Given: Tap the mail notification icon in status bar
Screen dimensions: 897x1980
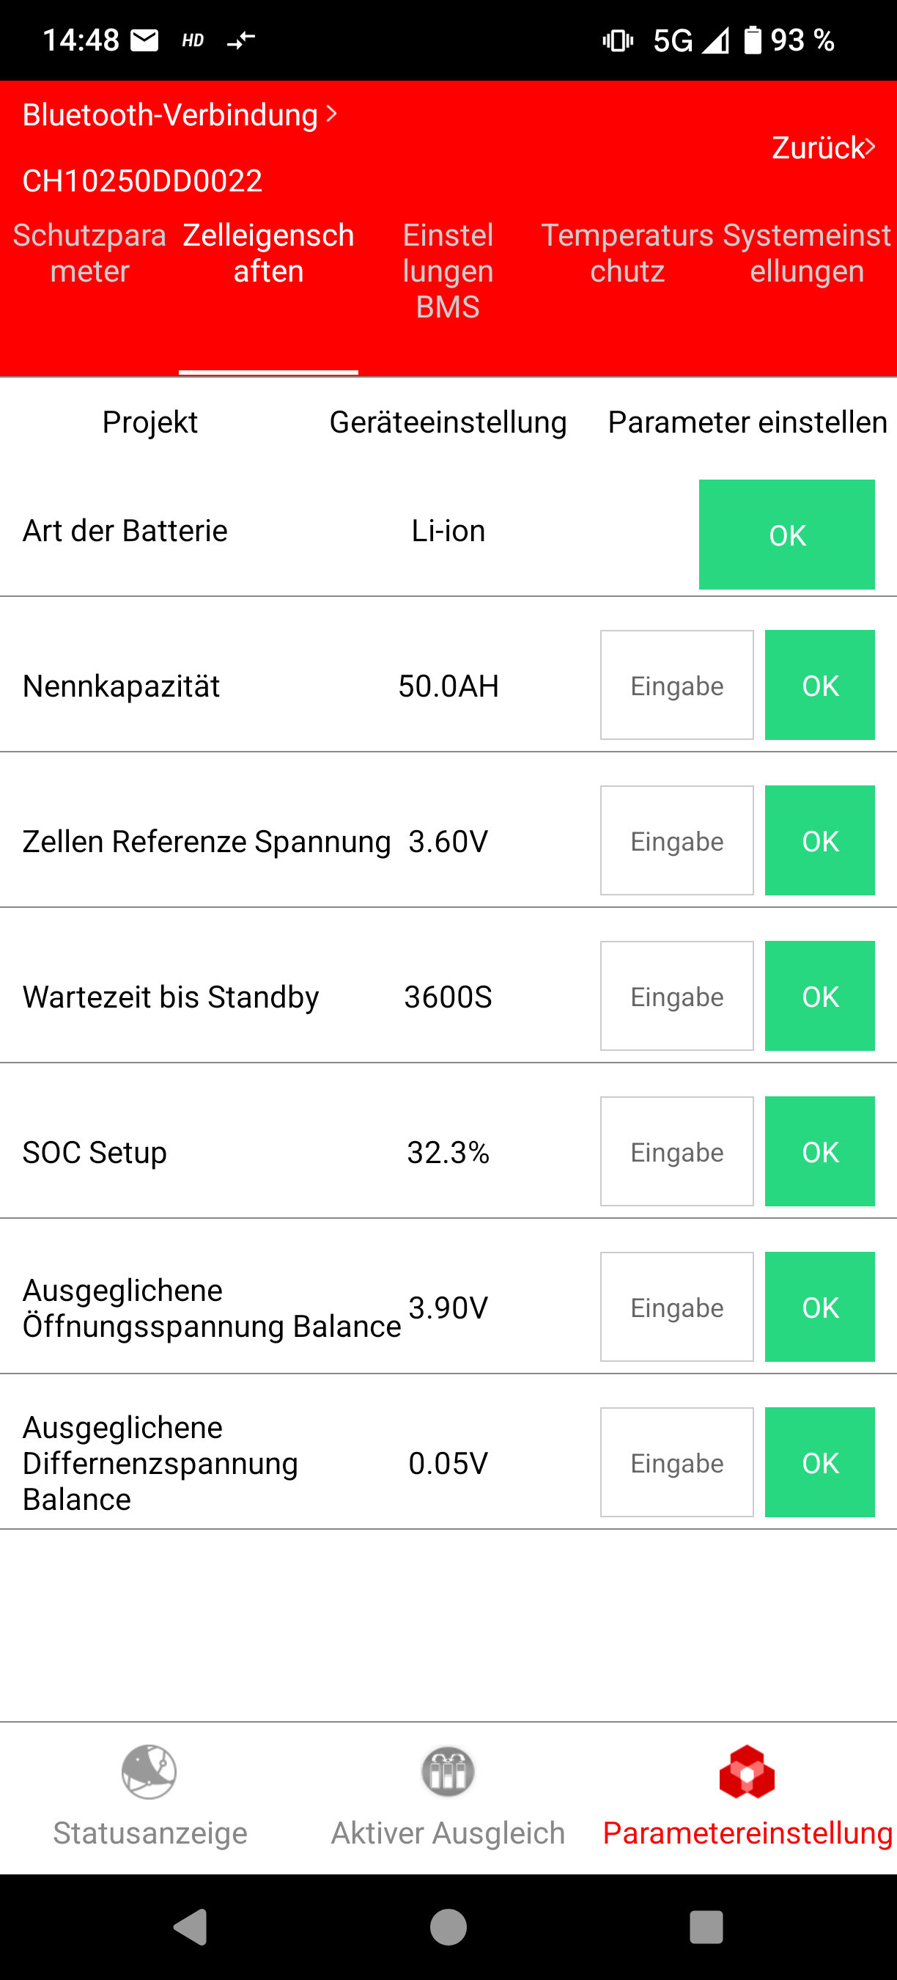Looking at the screenshot, I should click(x=144, y=40).
